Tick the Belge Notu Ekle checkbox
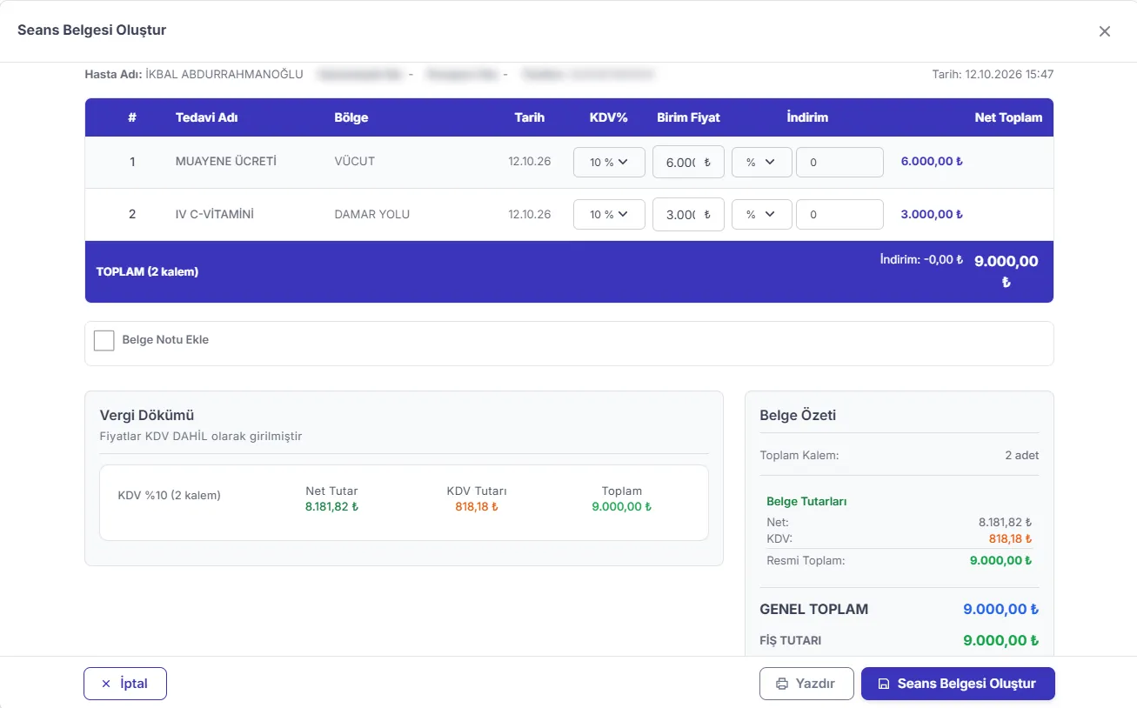The width and height of the screenshot is (1137, 708). (x=104, y=340)
